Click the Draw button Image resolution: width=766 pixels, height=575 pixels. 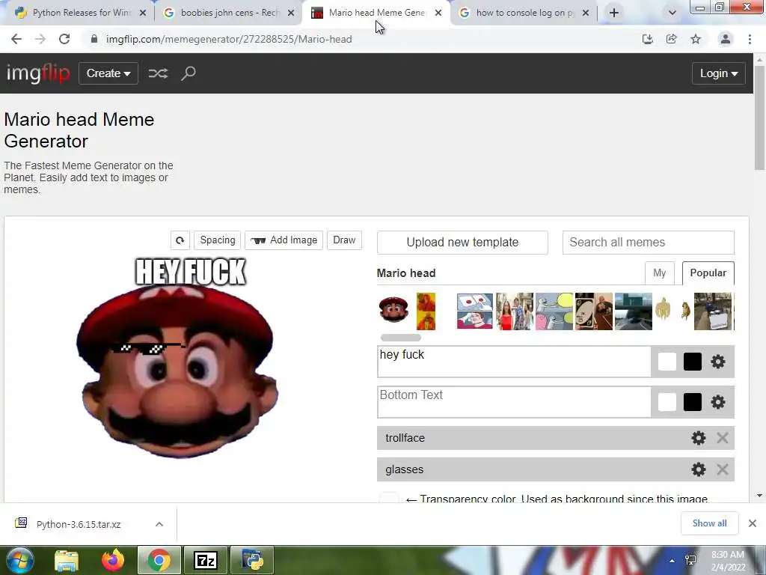pos(344,240)
